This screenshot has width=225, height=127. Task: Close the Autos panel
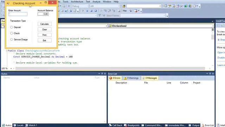click(x=105, y=74)
